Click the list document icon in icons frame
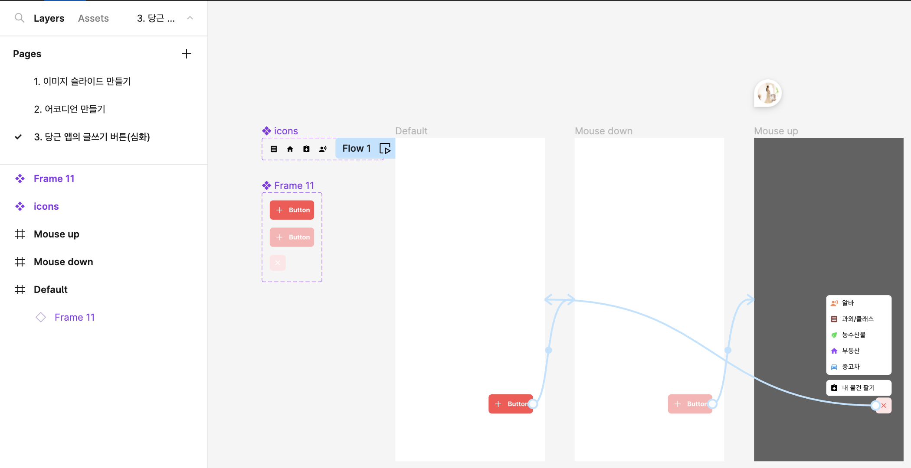The width and height of the screenshot is (911, 468). (x=274, y=149)
